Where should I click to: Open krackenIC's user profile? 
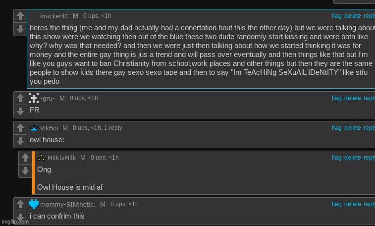(x=54, y=16)
